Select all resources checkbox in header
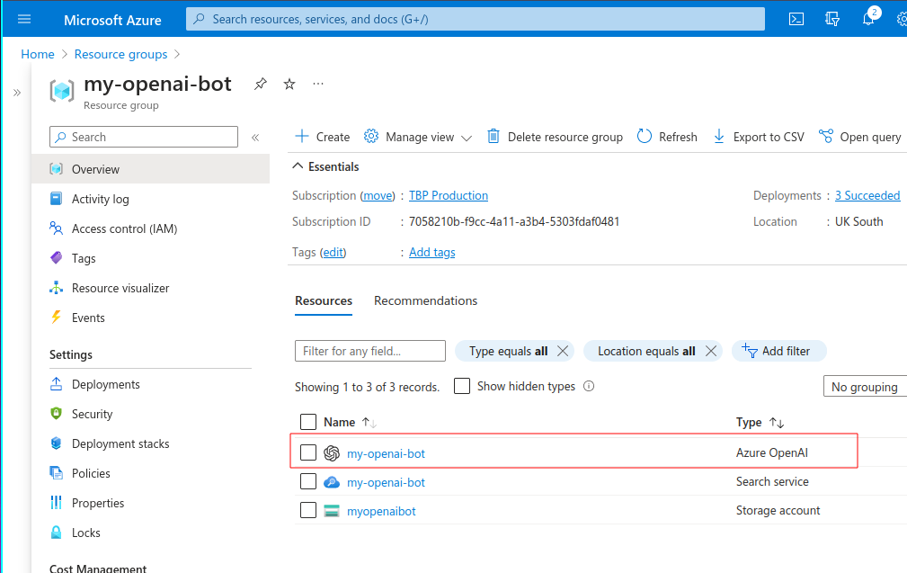This screenshot has height=573, width=907. tap(308, 422)
